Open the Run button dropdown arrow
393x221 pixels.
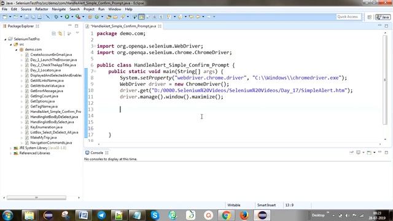pos(72,17)
